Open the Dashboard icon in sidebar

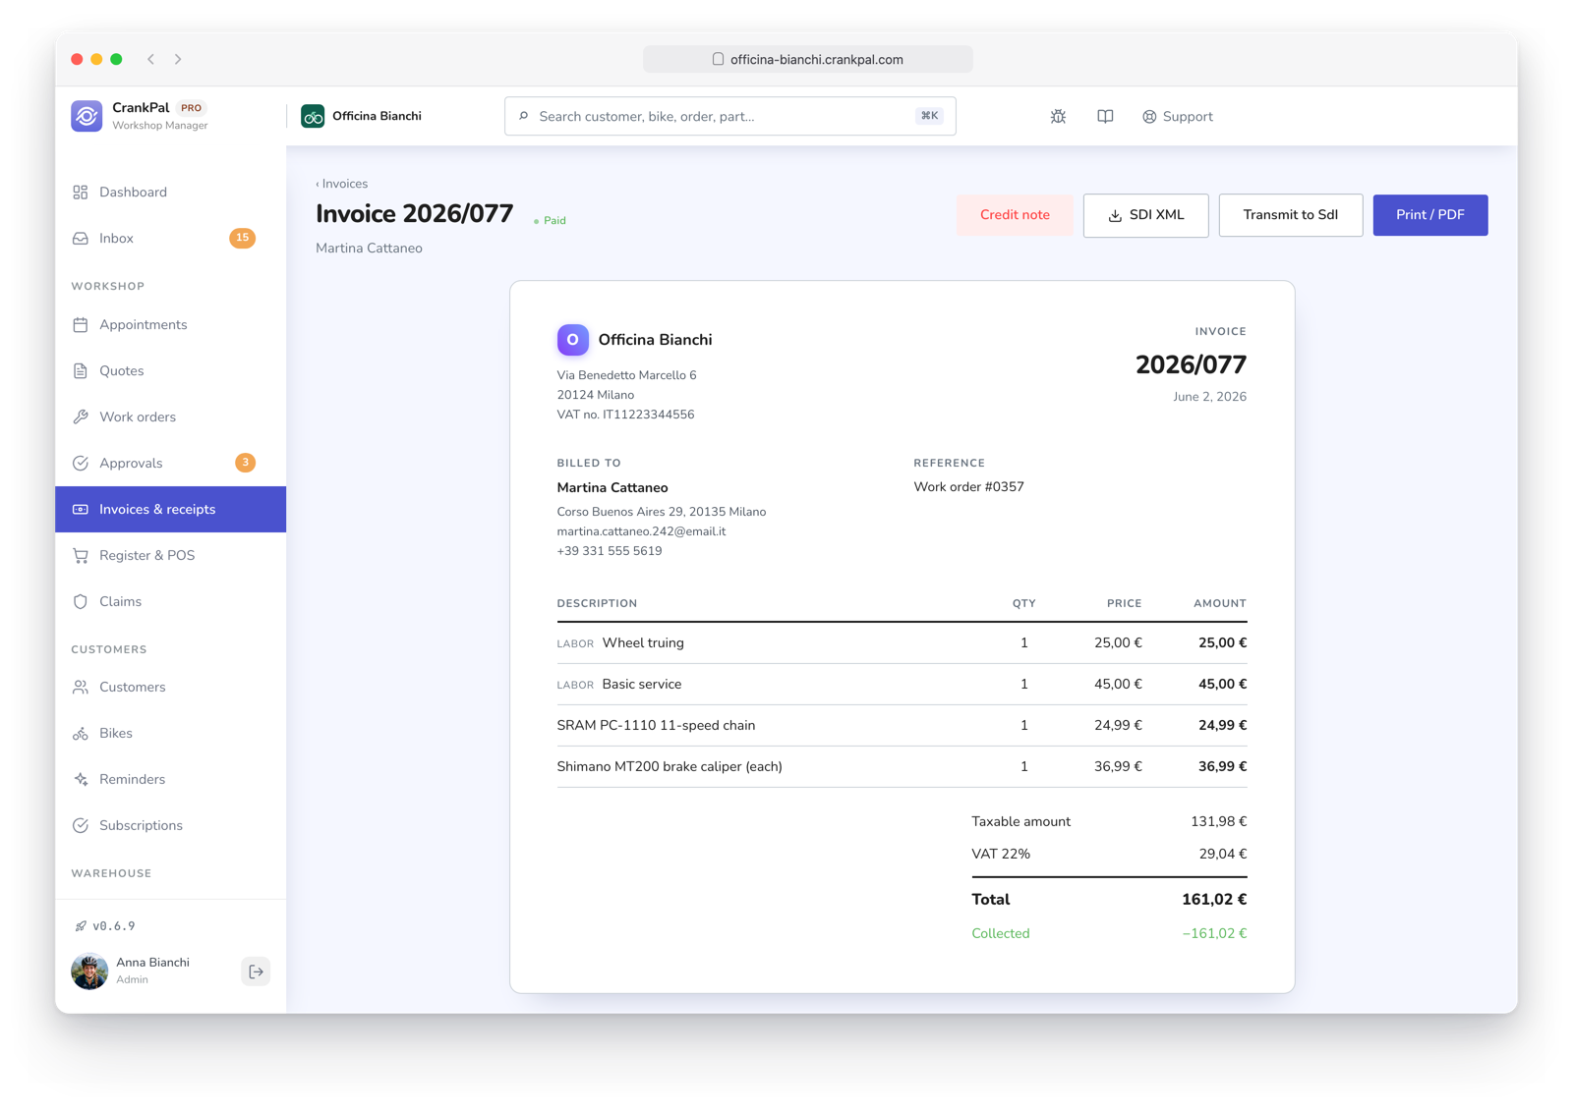pyautogui.click(x=81, y=193)
